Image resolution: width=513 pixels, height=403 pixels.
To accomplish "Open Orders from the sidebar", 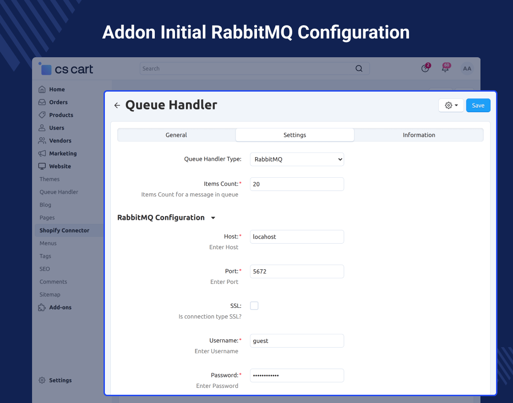I will pos(58,102).
